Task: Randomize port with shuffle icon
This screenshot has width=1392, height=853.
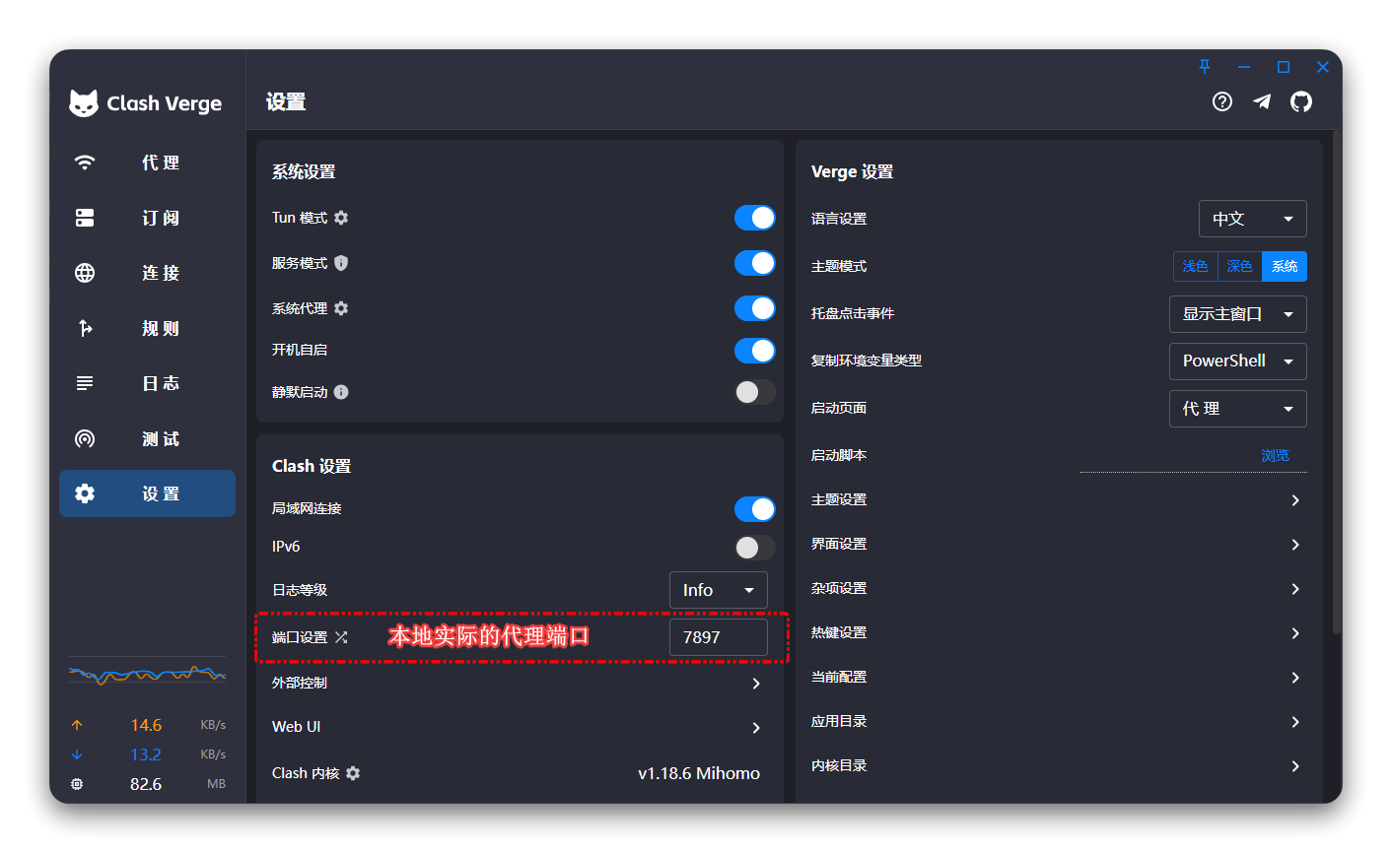Action: (x=341, y=637)
